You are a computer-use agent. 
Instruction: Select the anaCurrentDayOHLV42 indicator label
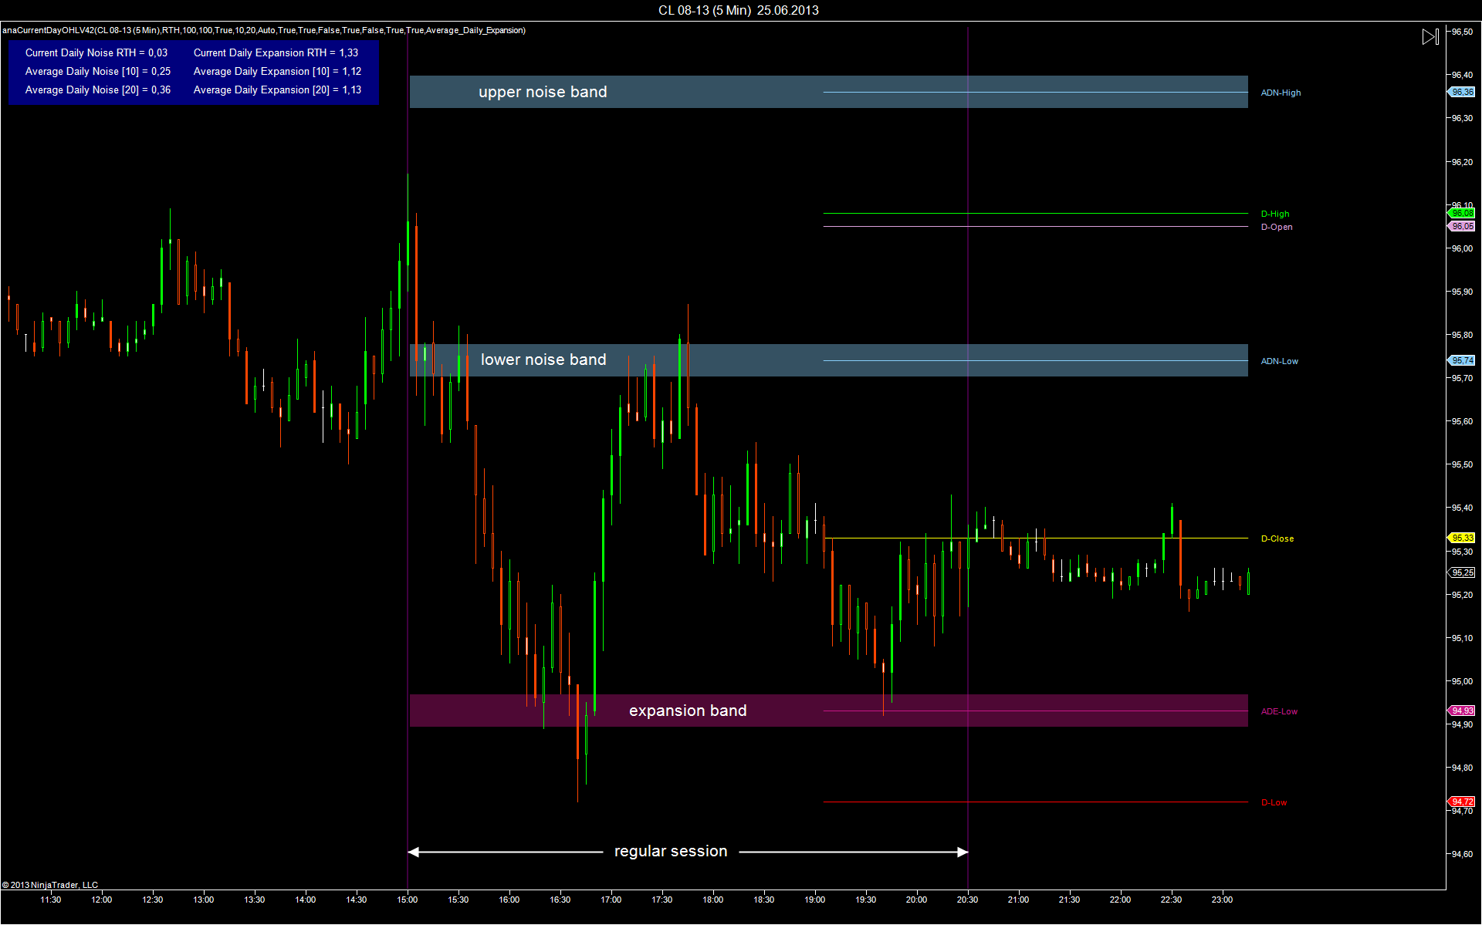click(x=263, y=30)
